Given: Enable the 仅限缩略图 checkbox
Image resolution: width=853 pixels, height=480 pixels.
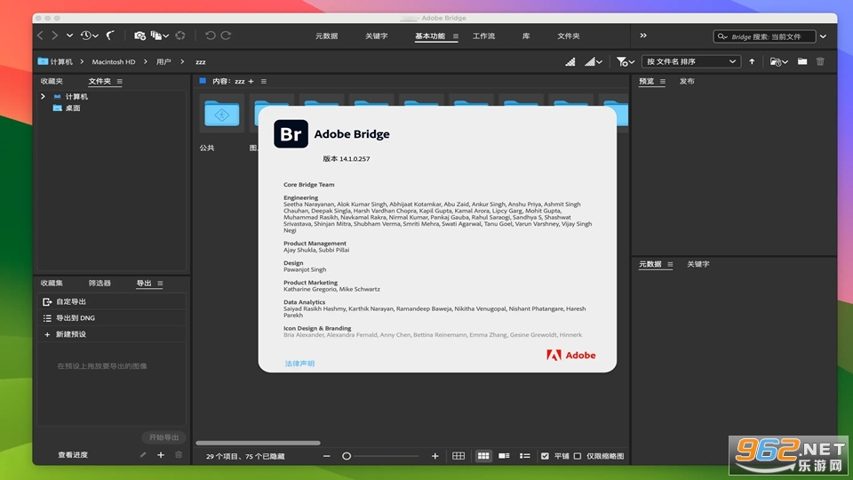Looking at the screenshot, I should [x=578, y=456].
